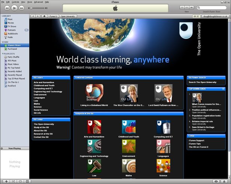This screenshot has height=184, width=231.
Task: Click the account balance £8.32 button
Action: pos(196,16)
